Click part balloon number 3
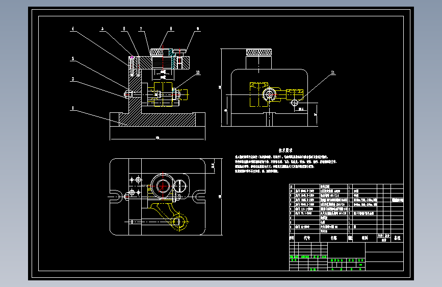 pyautogui.click(x=73, y=59)
